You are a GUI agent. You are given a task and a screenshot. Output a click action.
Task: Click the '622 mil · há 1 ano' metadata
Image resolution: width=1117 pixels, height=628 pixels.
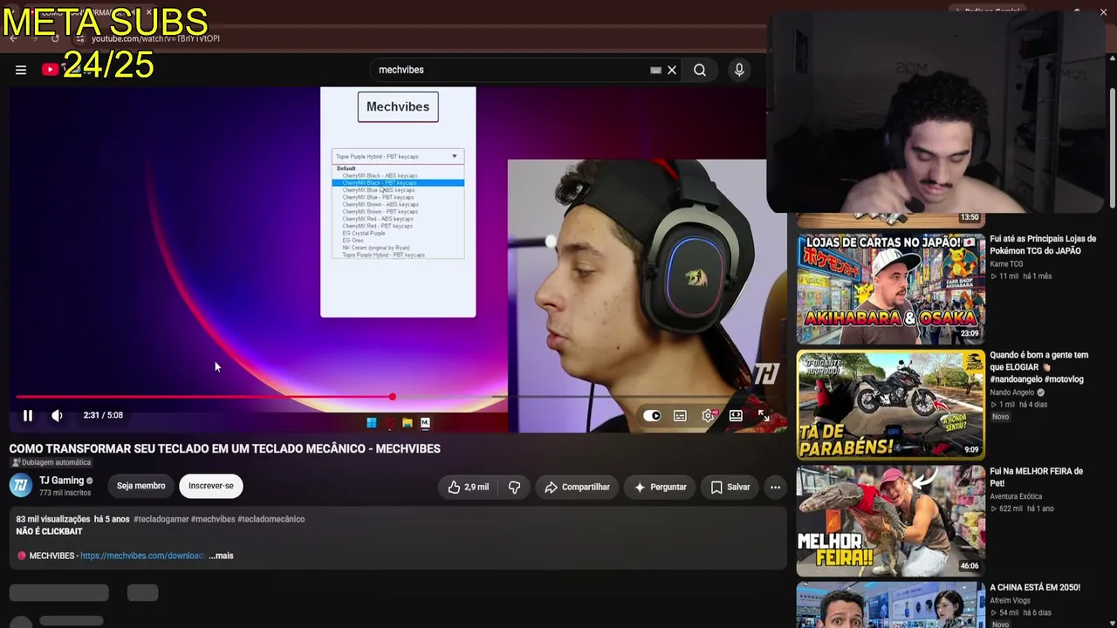(x=1022, y=509)
